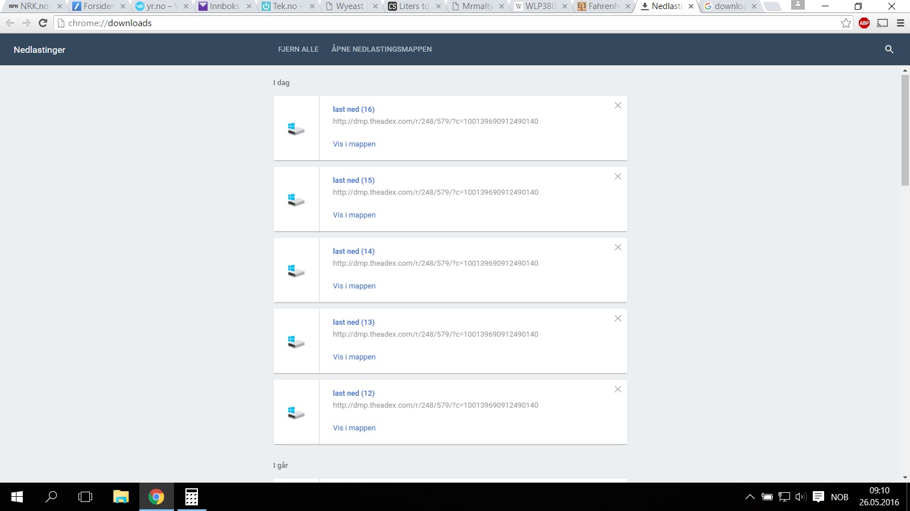Remove the 'last ned (12)' download entry
This screenshot has height=511, width=910.
coord(618,389)
